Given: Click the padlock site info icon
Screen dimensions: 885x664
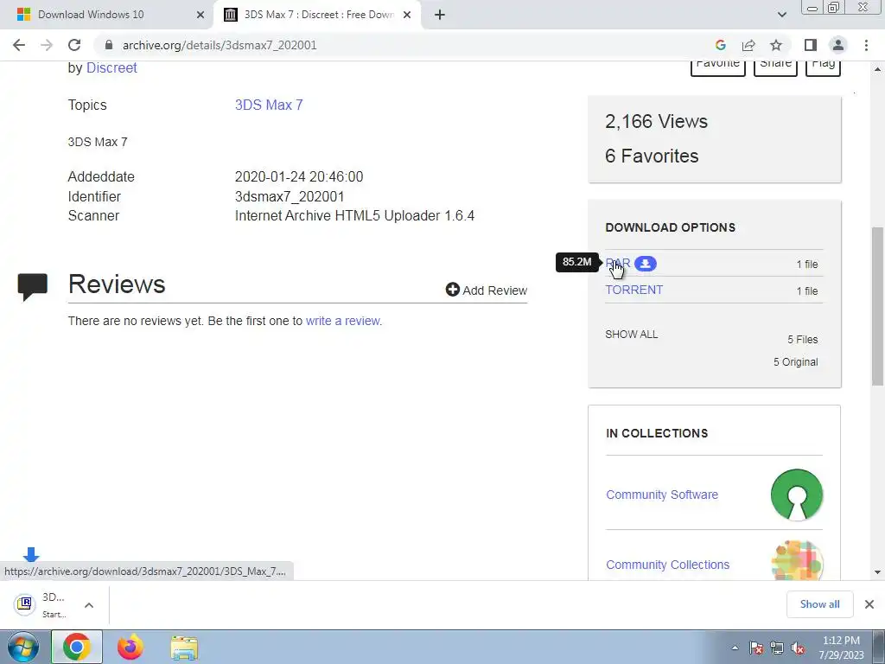Looking at the screenshot, I should (x=109, y=45).
